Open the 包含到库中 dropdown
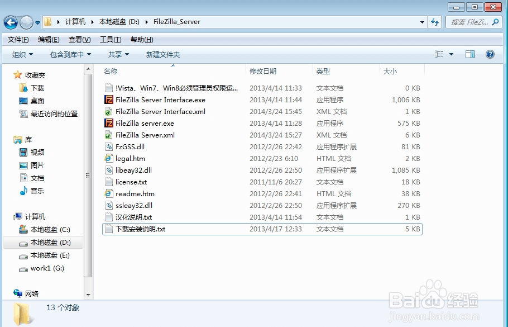508x327 pixels. coord(71,55)
